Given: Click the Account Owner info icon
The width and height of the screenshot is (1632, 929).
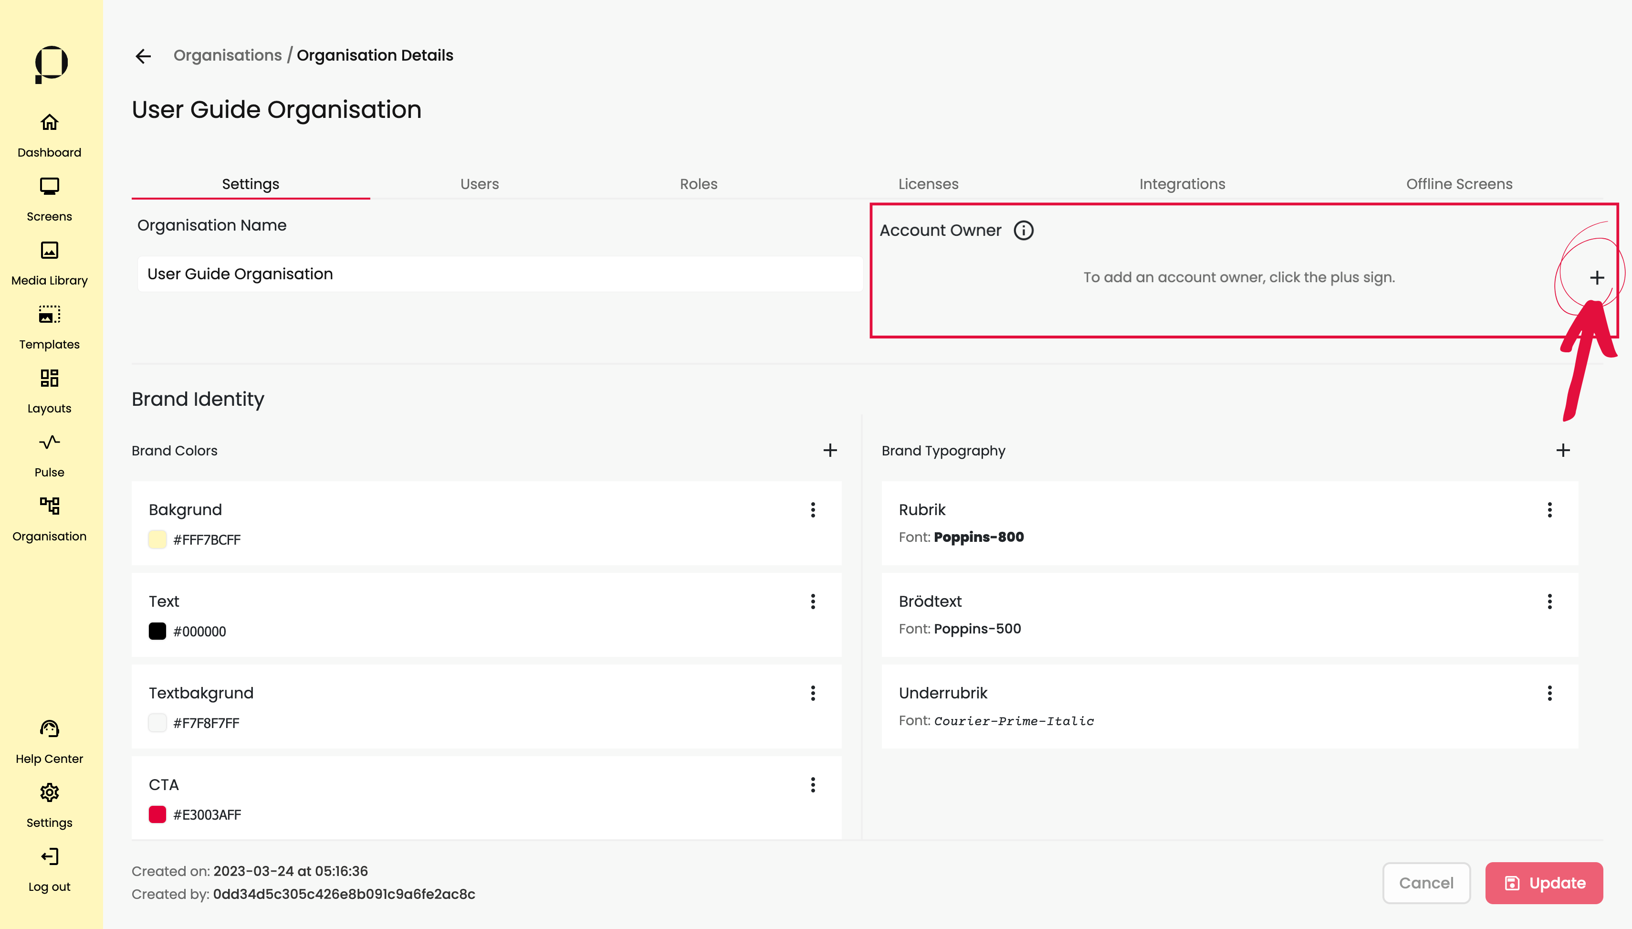Looking at the screenshot, I should click(1024, 230).
